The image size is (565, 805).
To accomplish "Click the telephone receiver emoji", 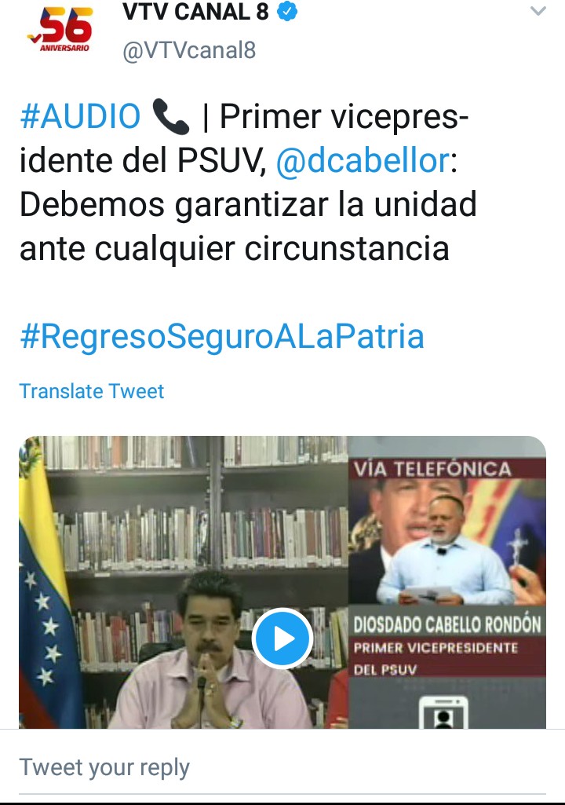I will (171, 117).
